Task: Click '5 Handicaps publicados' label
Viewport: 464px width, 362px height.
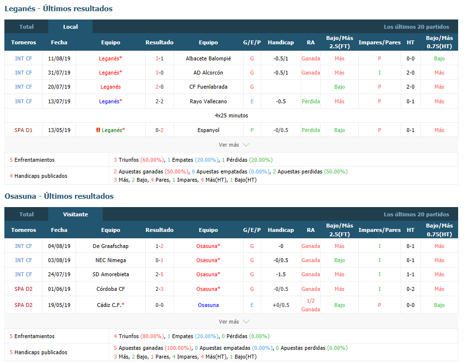Action: point(39,352)
